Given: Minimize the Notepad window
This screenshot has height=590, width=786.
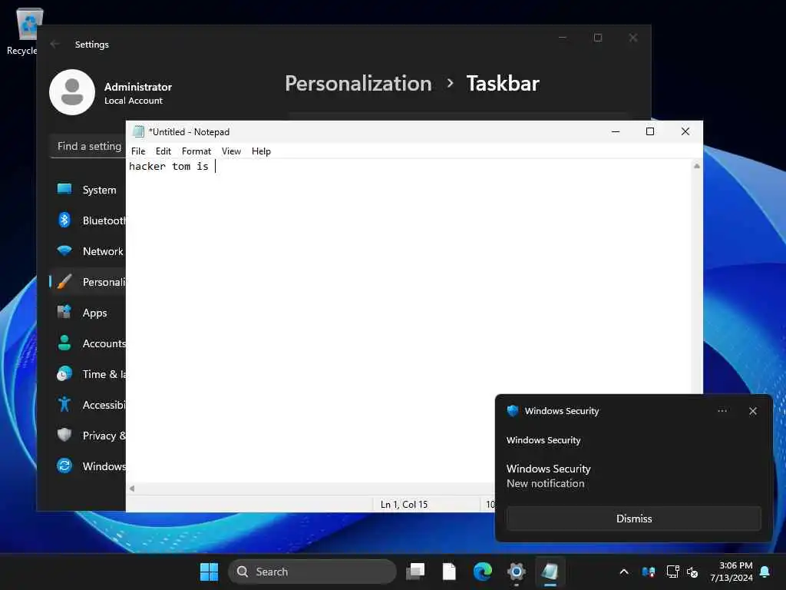Looking at the screenshot, I should 616,131.
